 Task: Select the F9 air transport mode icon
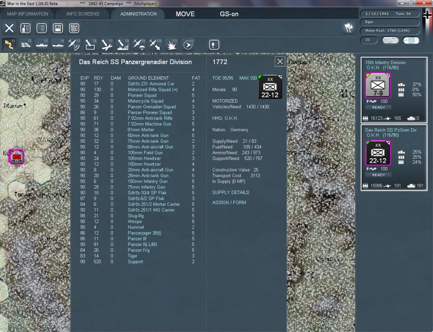(x=139, y=44)
